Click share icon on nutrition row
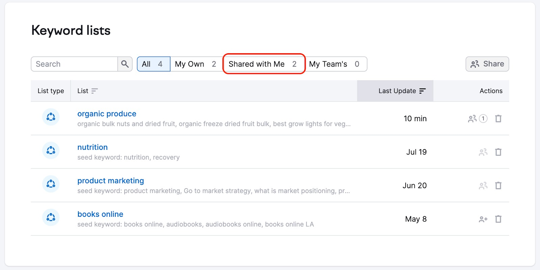 pos(483,152)
